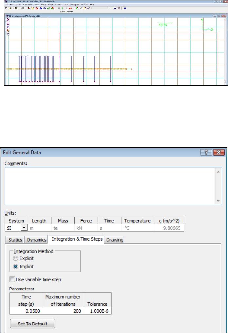Open the SI units System dropdown
228x333 pixels.
[23, 228]
